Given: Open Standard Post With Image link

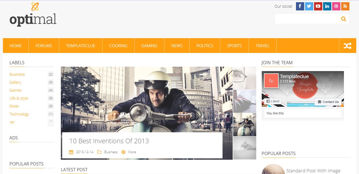Looking at the screenshot, I should 313,171.
